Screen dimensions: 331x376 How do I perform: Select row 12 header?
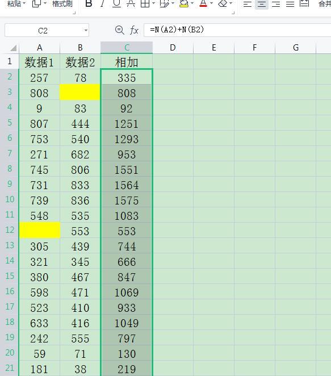coord(10,230)
